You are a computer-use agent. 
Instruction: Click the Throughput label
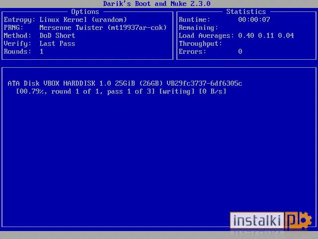tap(200, 43)
